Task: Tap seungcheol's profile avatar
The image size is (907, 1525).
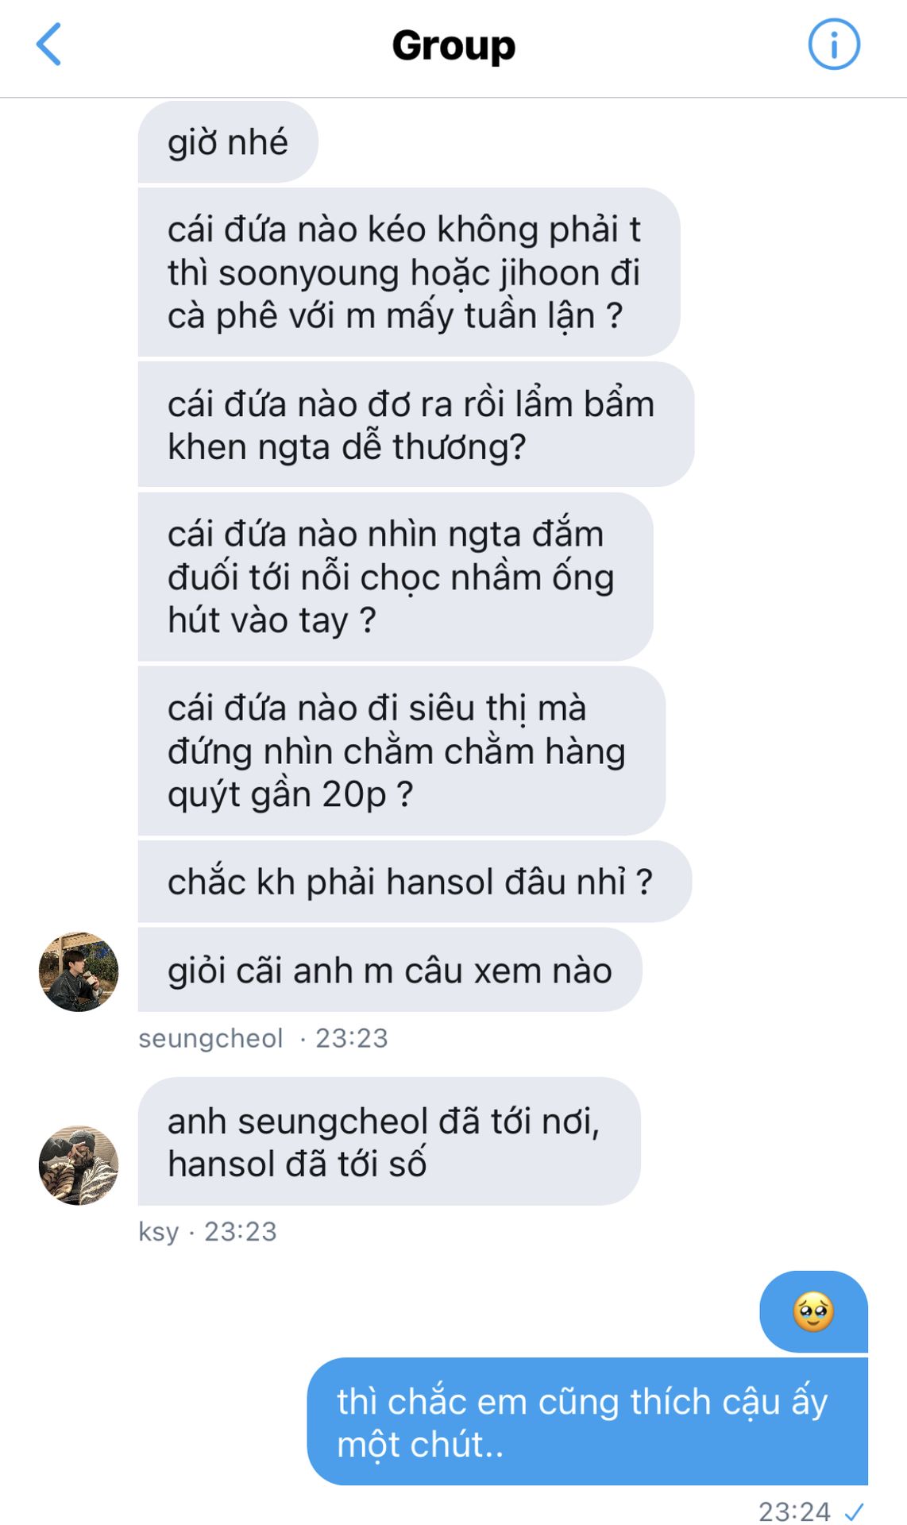Action: coord(79,971)
